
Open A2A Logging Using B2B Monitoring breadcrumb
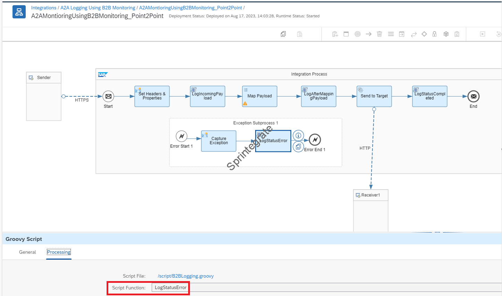coord(98,8)
